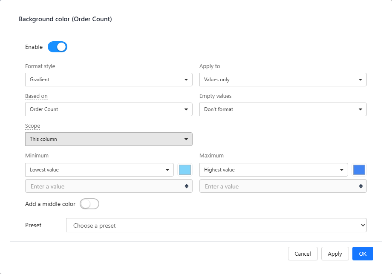Screen dimensions: 392x274
Task: Pick the light blue minimum color swatch
Action: (x=185, y=170)
